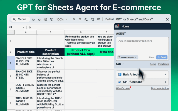Select column C header
The width and height of the screenshot is (178, 111).
coord(81,32)
